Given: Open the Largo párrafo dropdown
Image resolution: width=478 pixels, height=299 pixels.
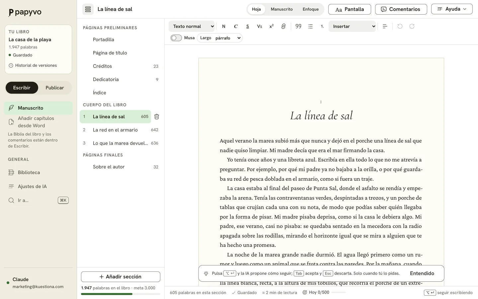Looking at the screenshot, I should pos(220,38).
